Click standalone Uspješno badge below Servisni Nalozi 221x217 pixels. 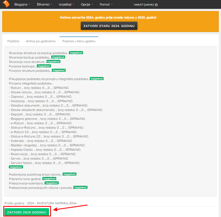(x=16, y=167)
